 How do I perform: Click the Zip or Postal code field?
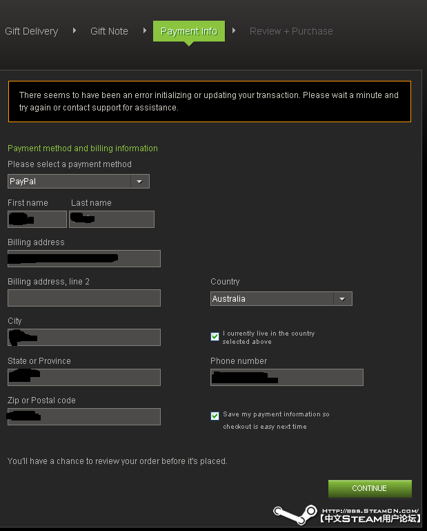[x=84, y=416]
